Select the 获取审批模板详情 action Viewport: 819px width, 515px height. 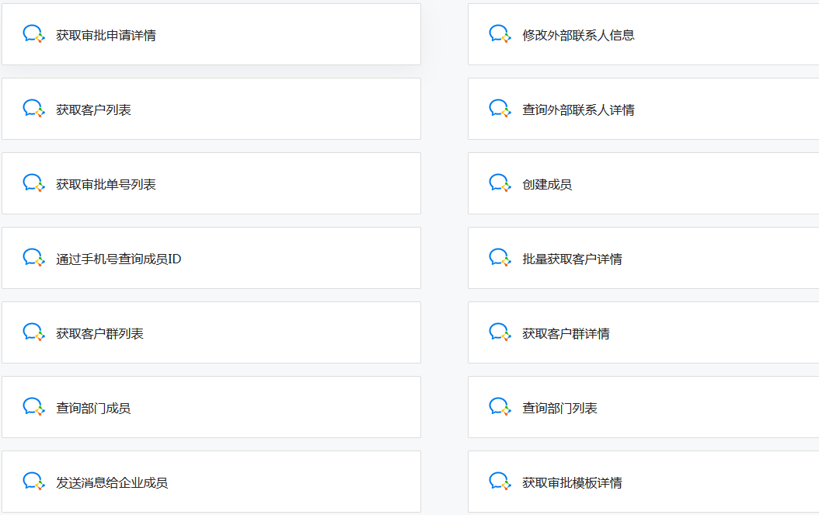pyautogui.click(x=643, y=482)
